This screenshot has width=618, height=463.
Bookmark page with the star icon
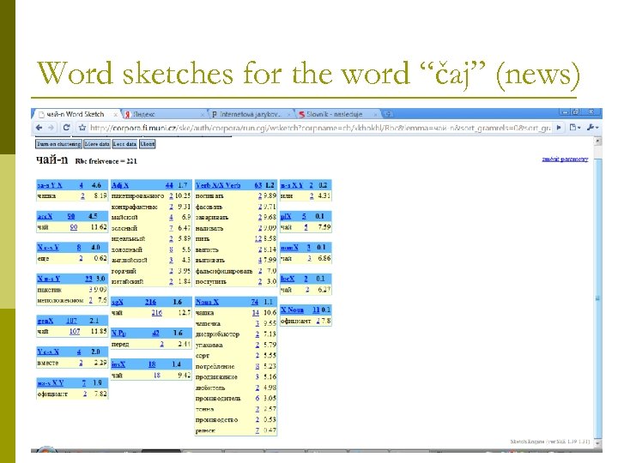pos(82,128)
